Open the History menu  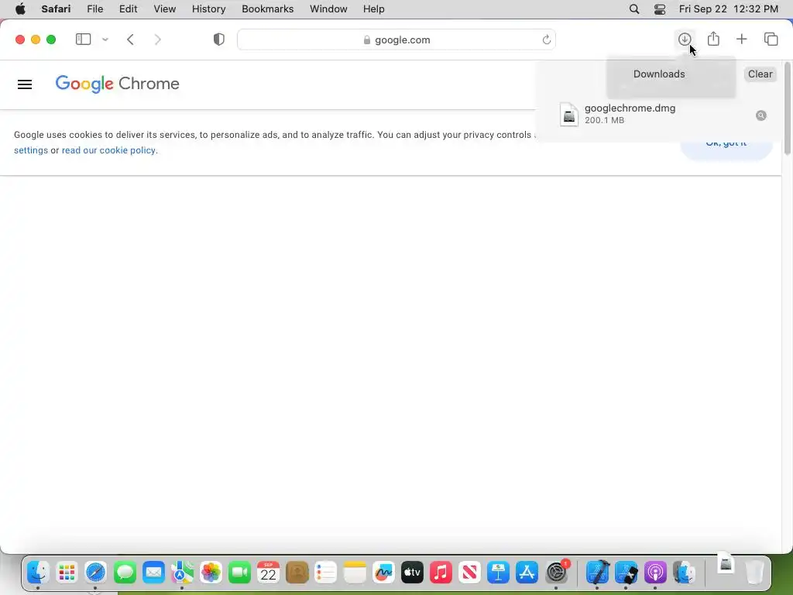pos(208,9)
